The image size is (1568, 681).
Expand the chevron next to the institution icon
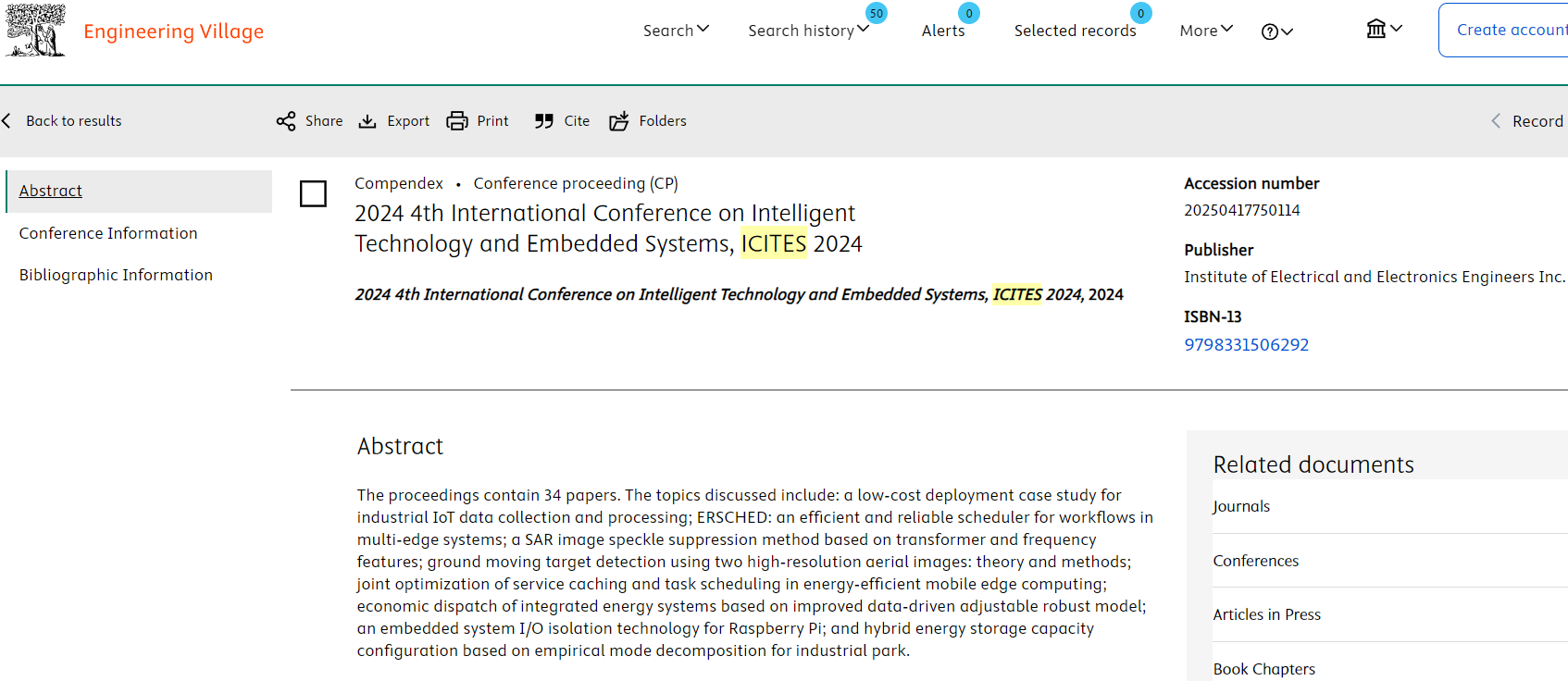point(1397,29)
